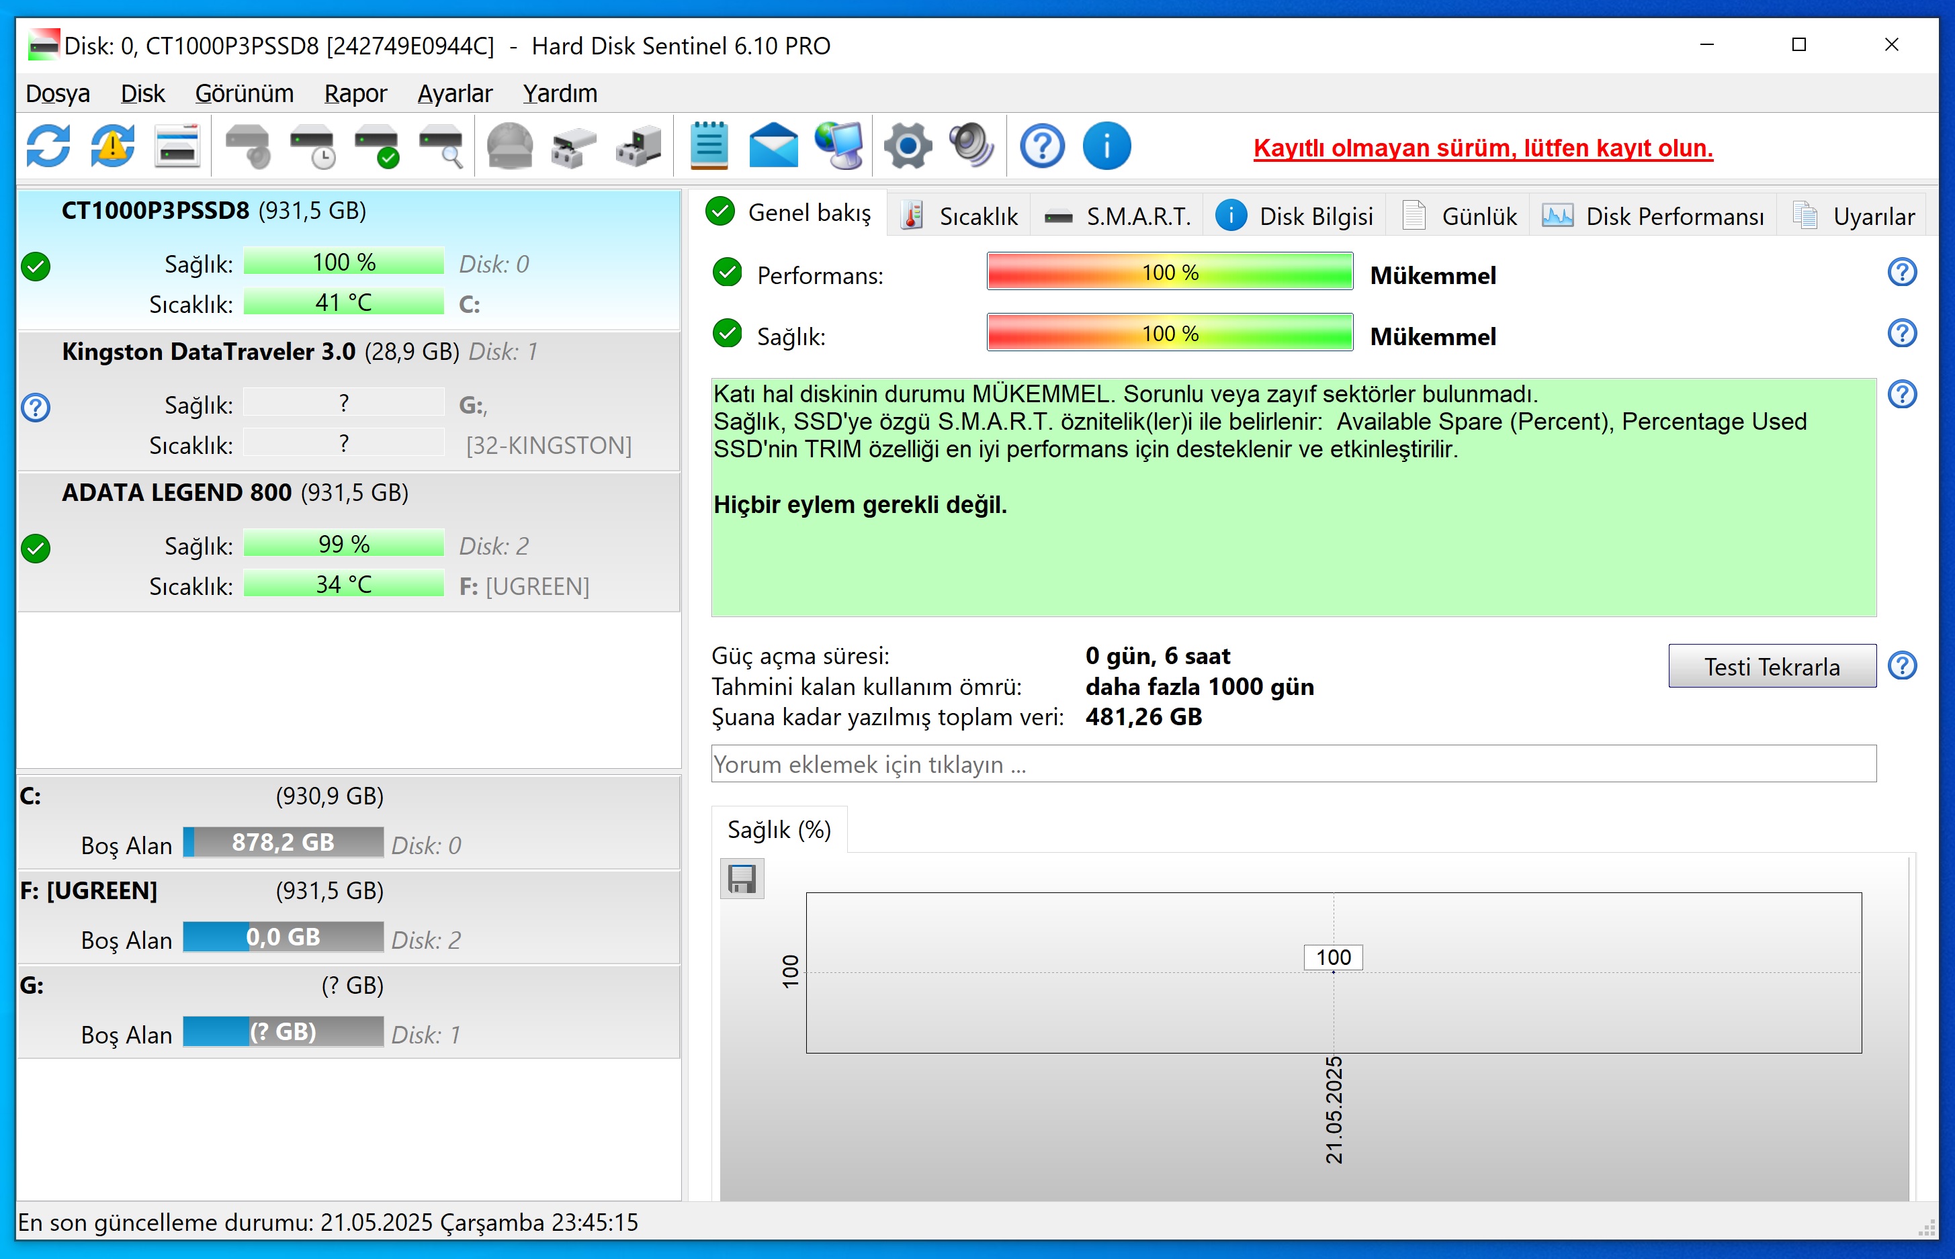Click the drive with speaker toolbar icon
The height and width of the screenshot is (1259, 1955).
[x=248, y=147]
